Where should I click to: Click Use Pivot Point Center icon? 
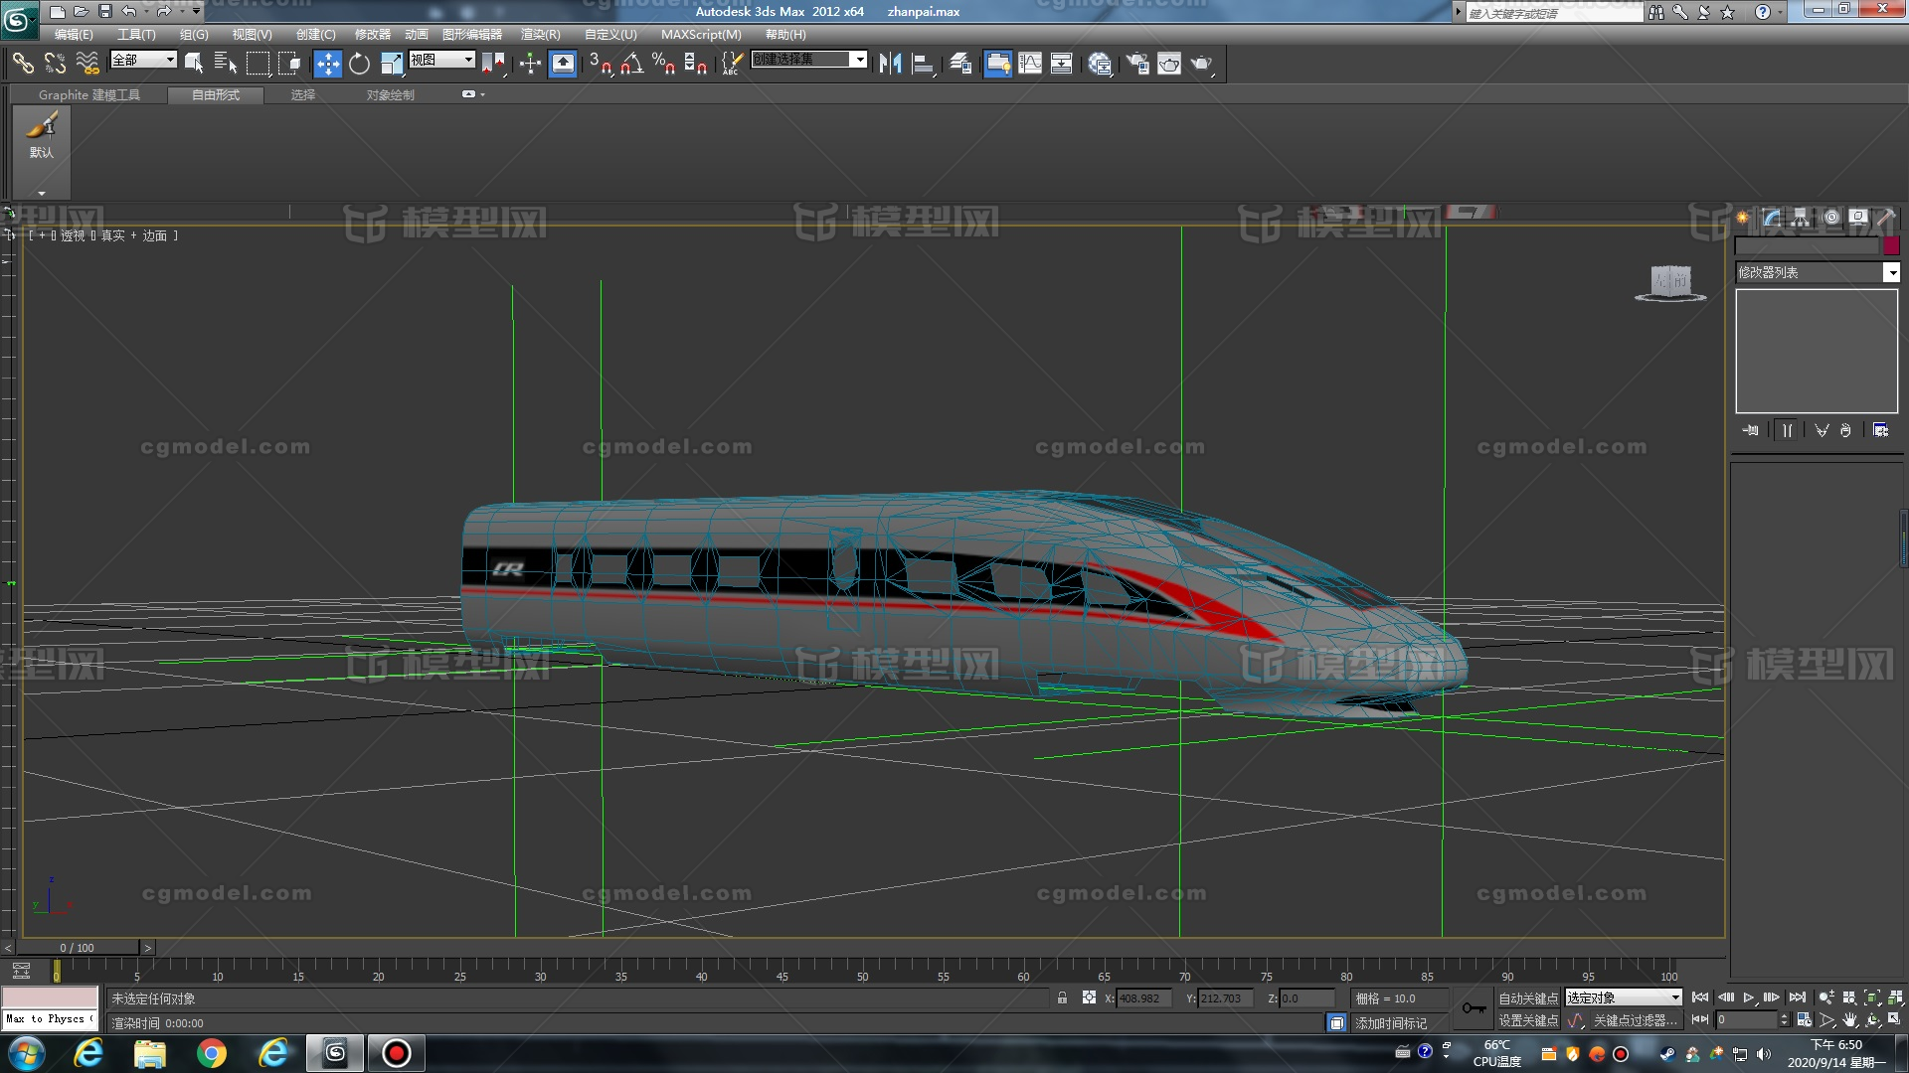(494, 64)
